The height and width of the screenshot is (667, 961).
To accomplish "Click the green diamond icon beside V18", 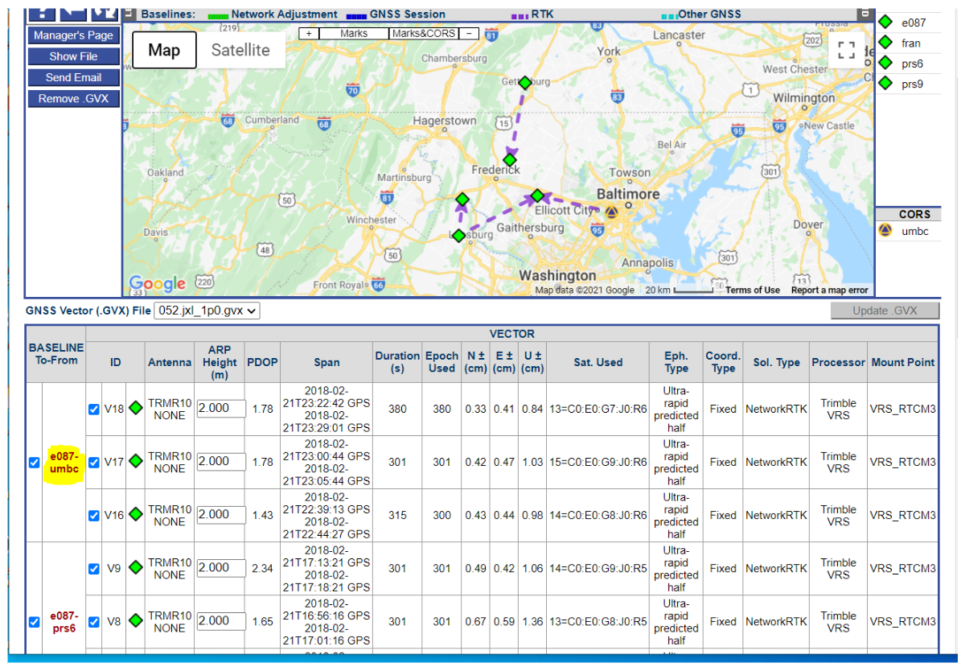I will pyautogui.click(x=135, y=409).
